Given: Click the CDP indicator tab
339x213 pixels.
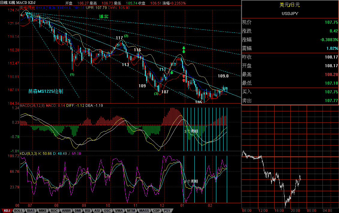Looking at the screenshot, I should coord(156,211).
